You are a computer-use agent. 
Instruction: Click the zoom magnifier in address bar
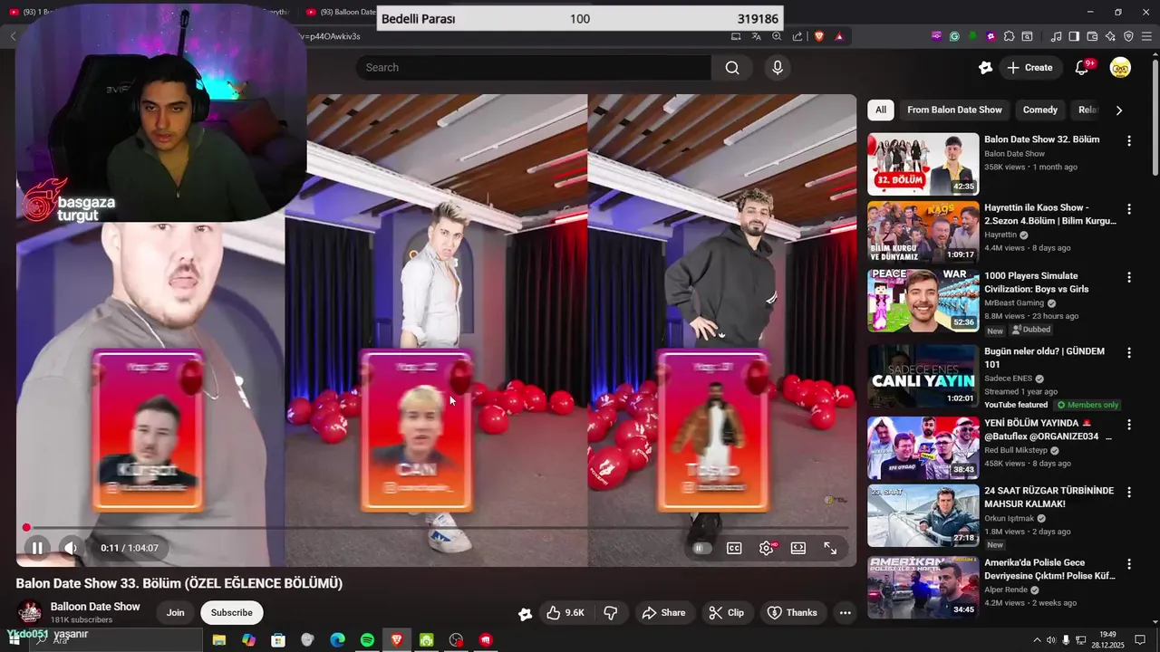[x=777, y=36]
